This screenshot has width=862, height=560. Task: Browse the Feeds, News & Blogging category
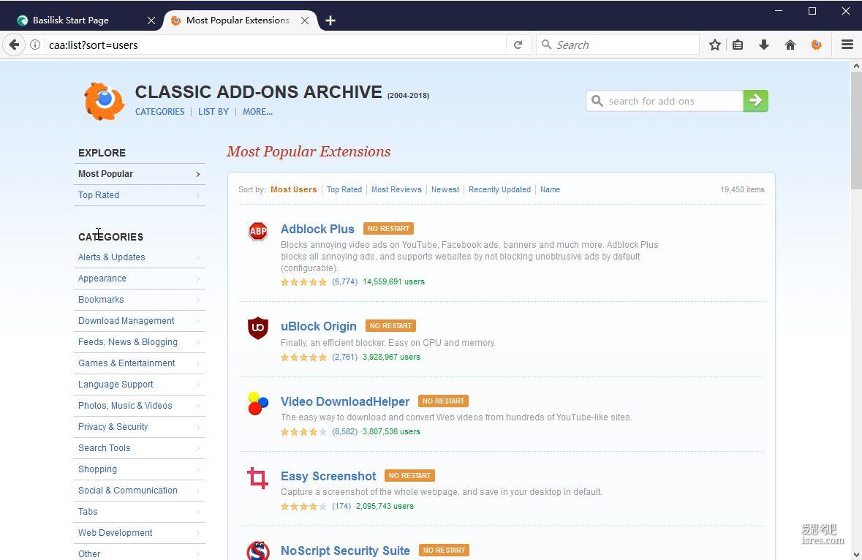(x=140, y=342)
